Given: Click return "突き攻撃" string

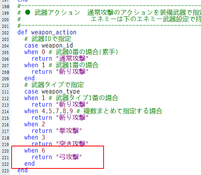Looking at the screenshot, I should coord(60,144).
